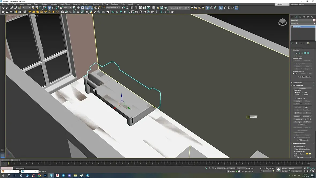Toggle the 3D Snaps icon

(87, 8)
